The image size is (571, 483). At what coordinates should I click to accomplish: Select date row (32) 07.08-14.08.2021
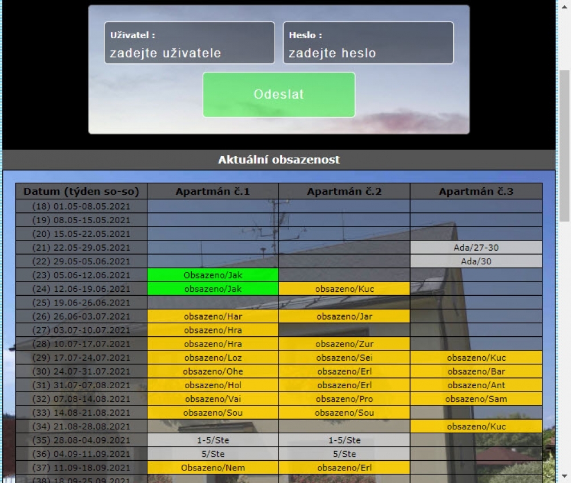coord(81,399)
